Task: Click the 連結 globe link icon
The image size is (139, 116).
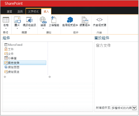Action: click(x=43, y=20)
